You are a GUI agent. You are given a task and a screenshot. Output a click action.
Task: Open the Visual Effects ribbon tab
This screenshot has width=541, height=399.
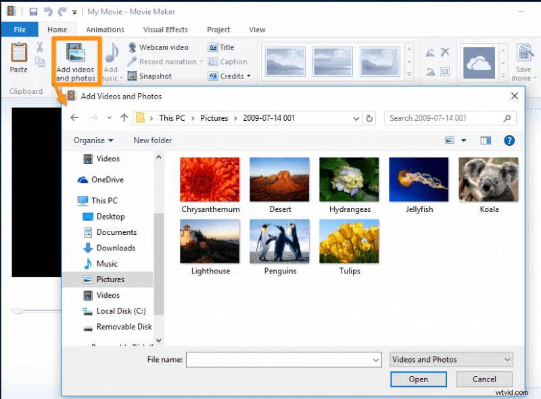tap(165, 29)
